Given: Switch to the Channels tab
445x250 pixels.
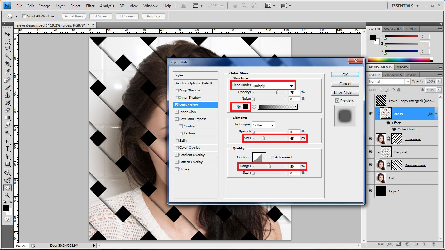Looking at the screenshot, I should 393,75.
